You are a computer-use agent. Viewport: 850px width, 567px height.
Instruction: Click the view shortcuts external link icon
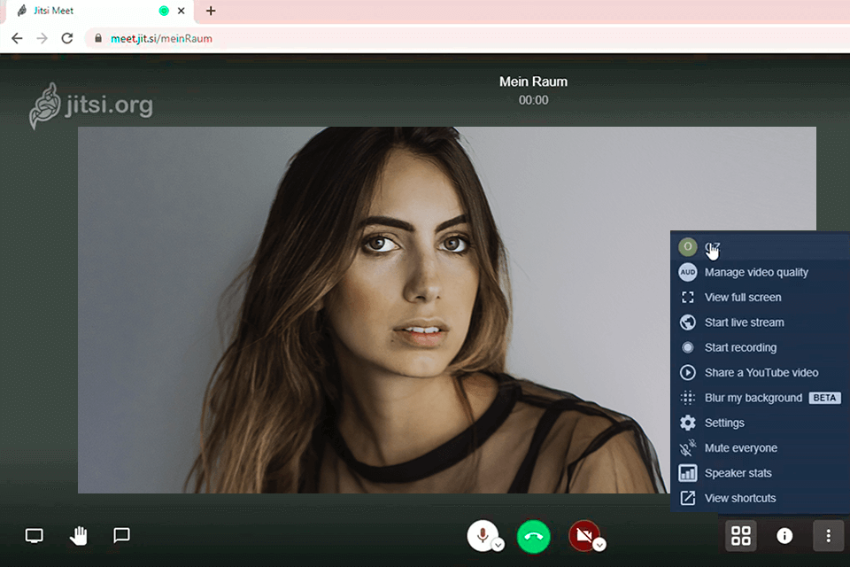tap(687, 498)
